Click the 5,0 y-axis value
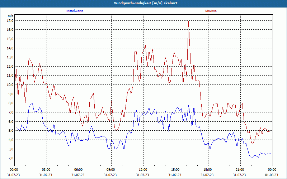The height and width of the screenshot is (179, 287). tap(11, 131)
